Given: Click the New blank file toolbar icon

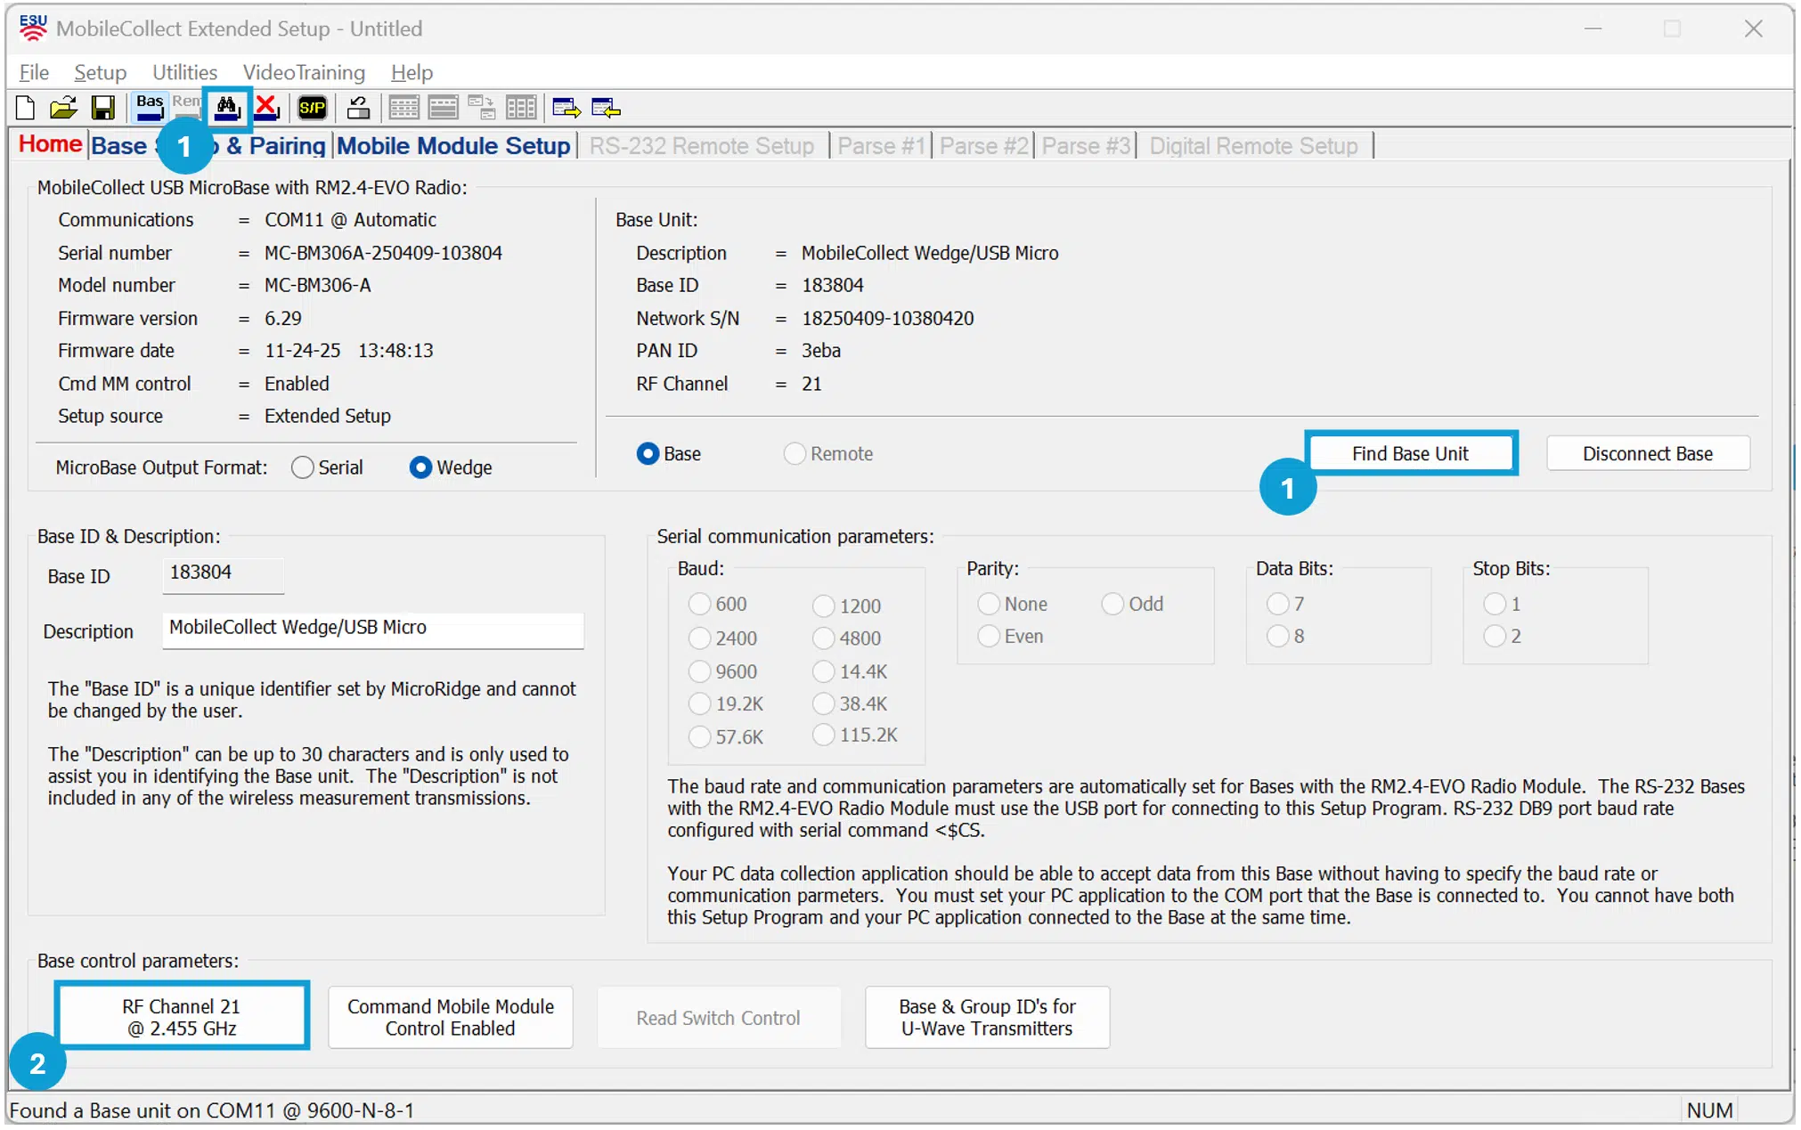Looking at the screenshot, I should tap(25, 109).
